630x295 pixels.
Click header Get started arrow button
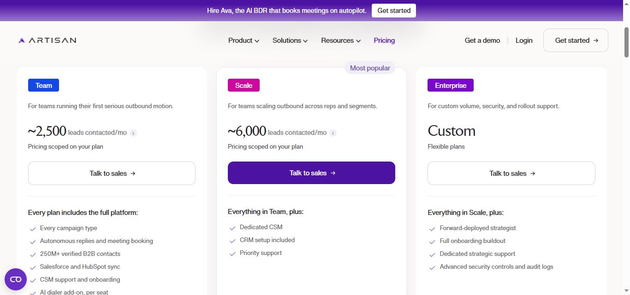576,40
